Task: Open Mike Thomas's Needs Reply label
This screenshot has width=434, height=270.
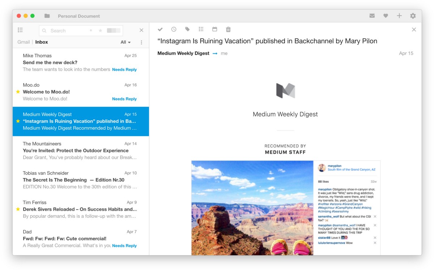Action: 124,70
